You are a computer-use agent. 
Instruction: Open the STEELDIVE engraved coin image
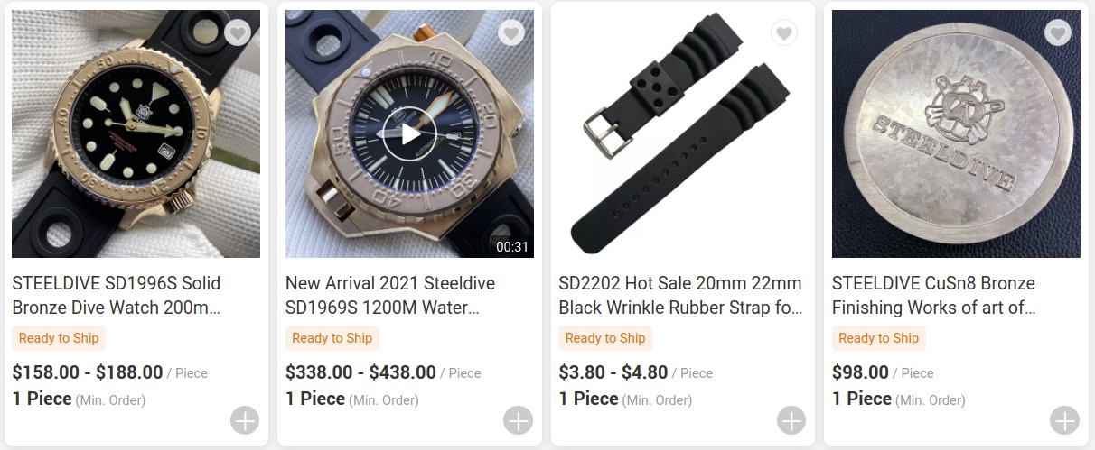[956, 134]
